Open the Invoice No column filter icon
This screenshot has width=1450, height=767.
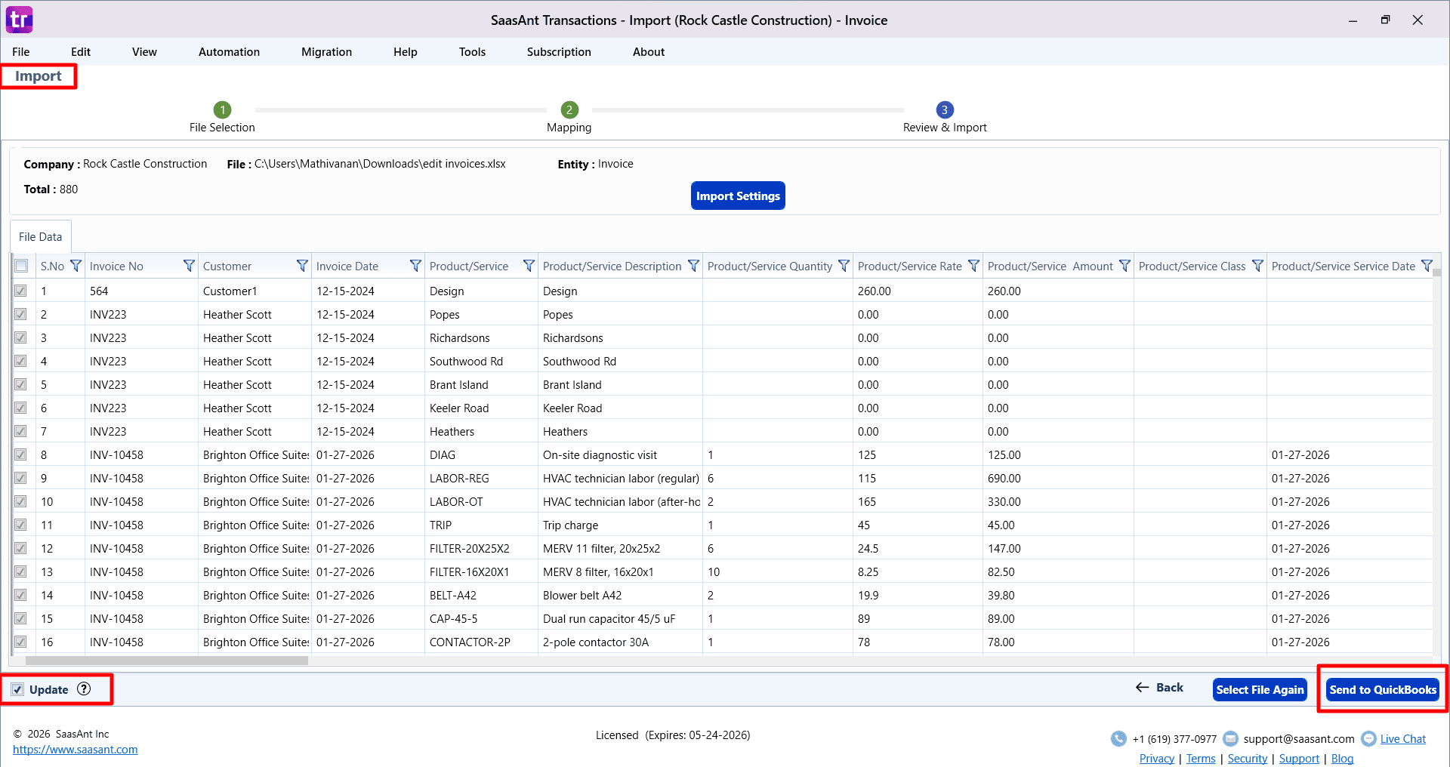click(189, 266)
